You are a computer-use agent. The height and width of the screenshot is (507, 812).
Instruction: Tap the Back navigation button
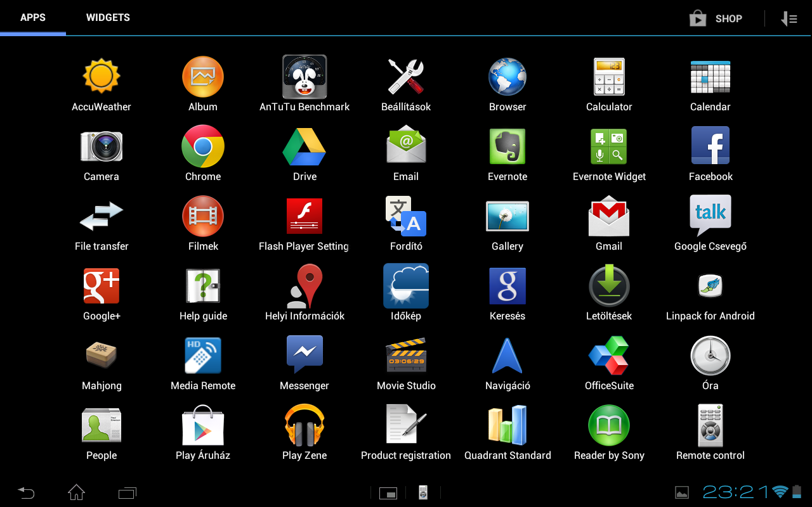click(x=26, y=492)
